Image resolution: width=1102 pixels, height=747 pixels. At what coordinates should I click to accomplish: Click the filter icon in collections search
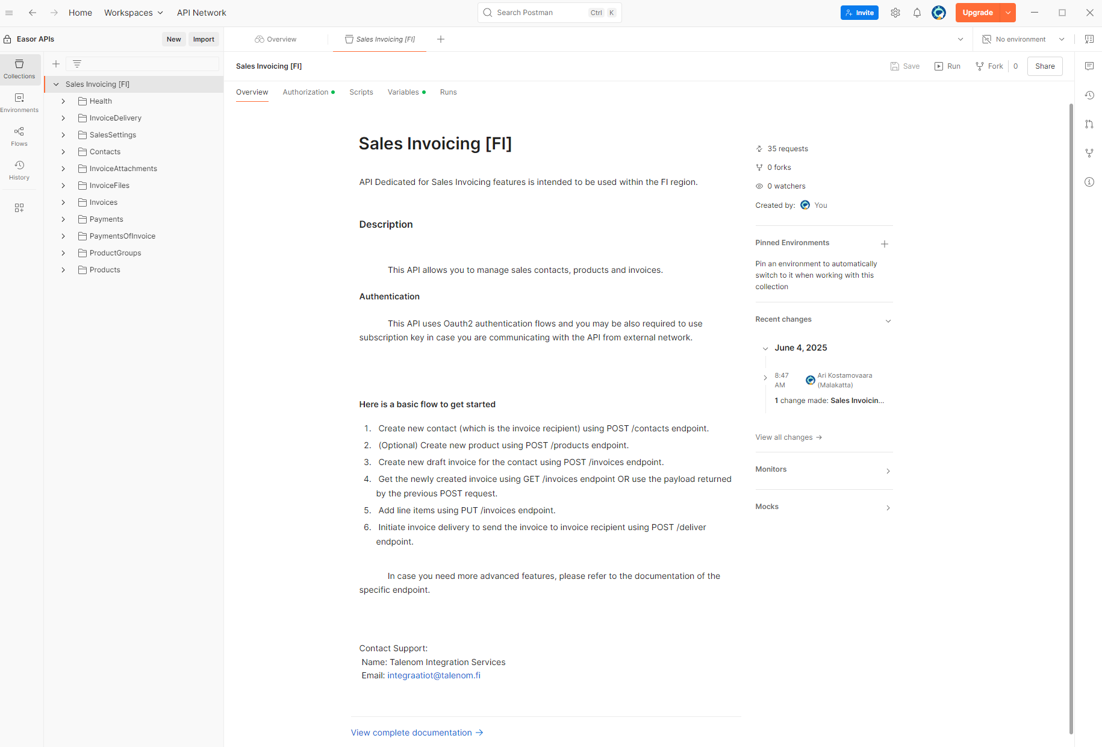tap(77, 64)
